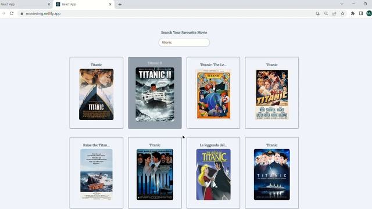This screenshot has width=372, height=209.
Task: Open the Raise the Titan... poster
Action: (96, 174)
